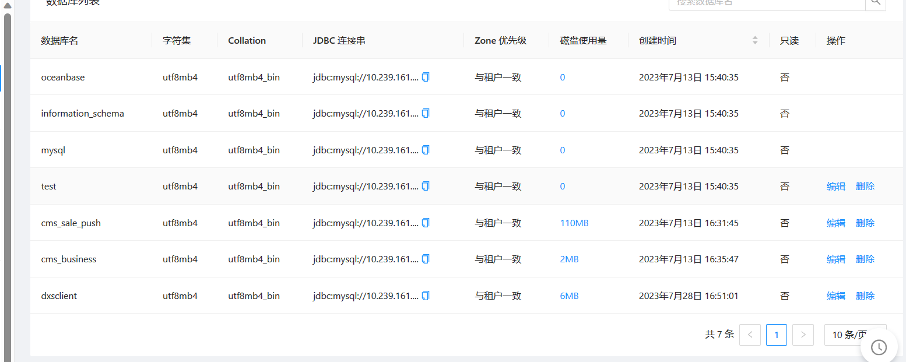
Task: Delete the cms_sale_push database
Action: (x=865, y=222)
